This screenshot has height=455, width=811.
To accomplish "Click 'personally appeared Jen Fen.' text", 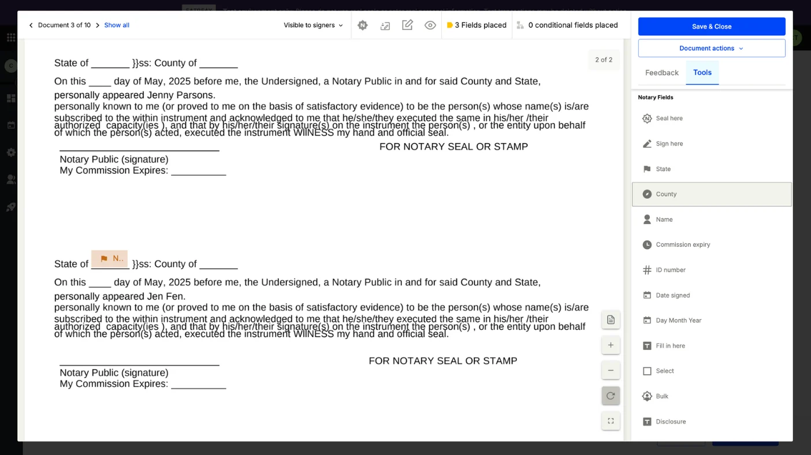I will (x=120, y=297).
